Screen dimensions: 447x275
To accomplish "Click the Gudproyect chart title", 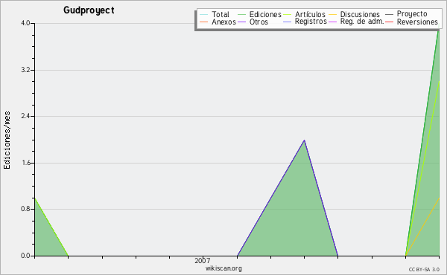I will [89, 10].
